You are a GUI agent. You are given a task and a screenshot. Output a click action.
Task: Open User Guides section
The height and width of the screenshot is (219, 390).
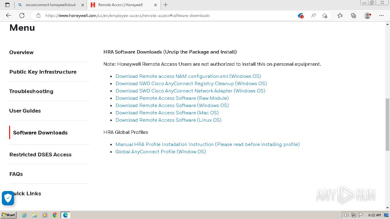point(25,111)
